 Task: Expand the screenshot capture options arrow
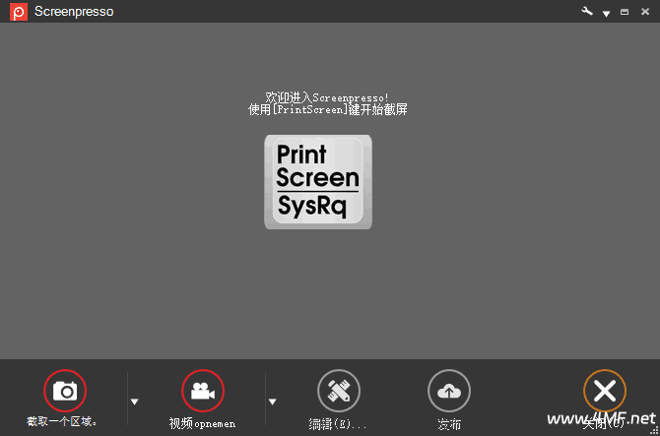(x=135, y=402)
